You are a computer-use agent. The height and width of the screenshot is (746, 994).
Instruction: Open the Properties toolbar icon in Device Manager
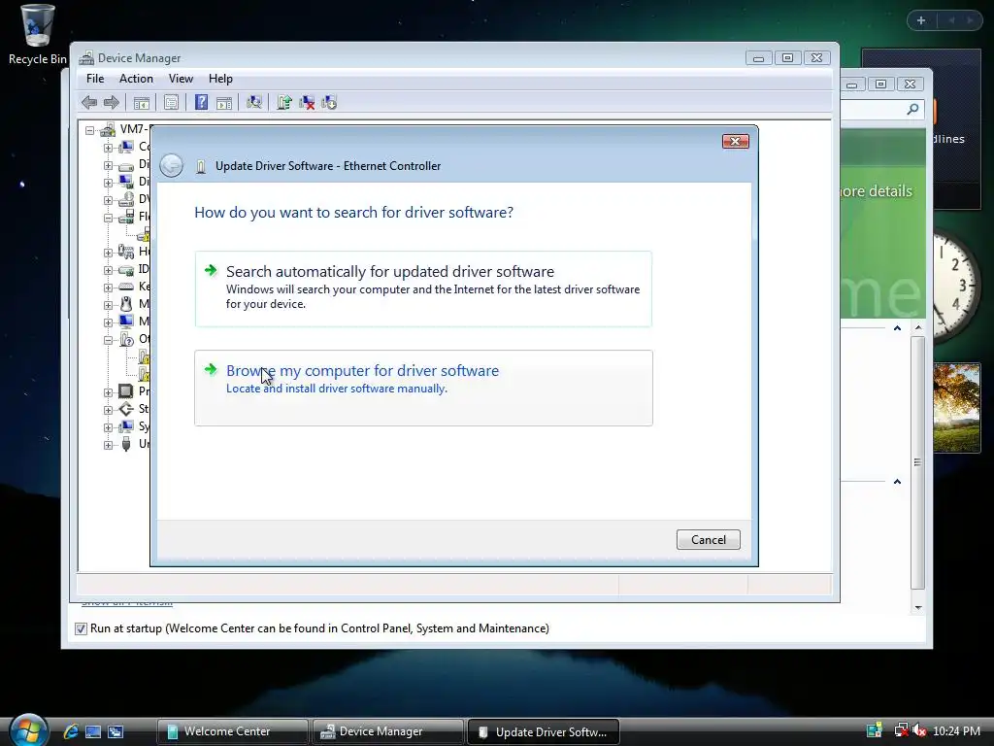click(171, 102)
